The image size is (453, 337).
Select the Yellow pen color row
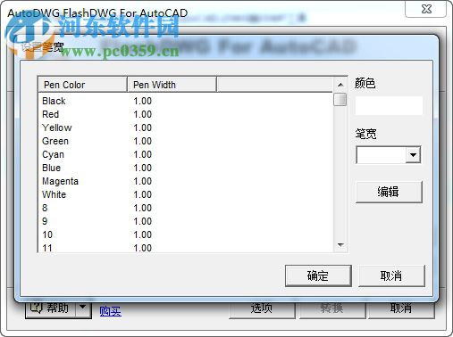coord(185,127)
